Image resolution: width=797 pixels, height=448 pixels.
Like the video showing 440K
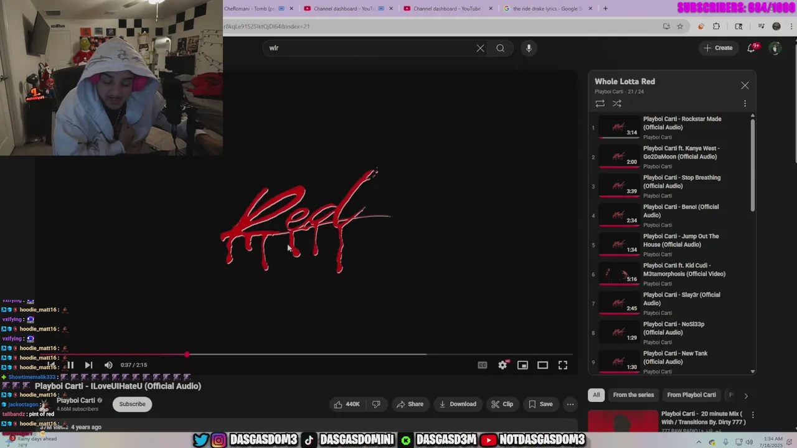coord(346,404)
